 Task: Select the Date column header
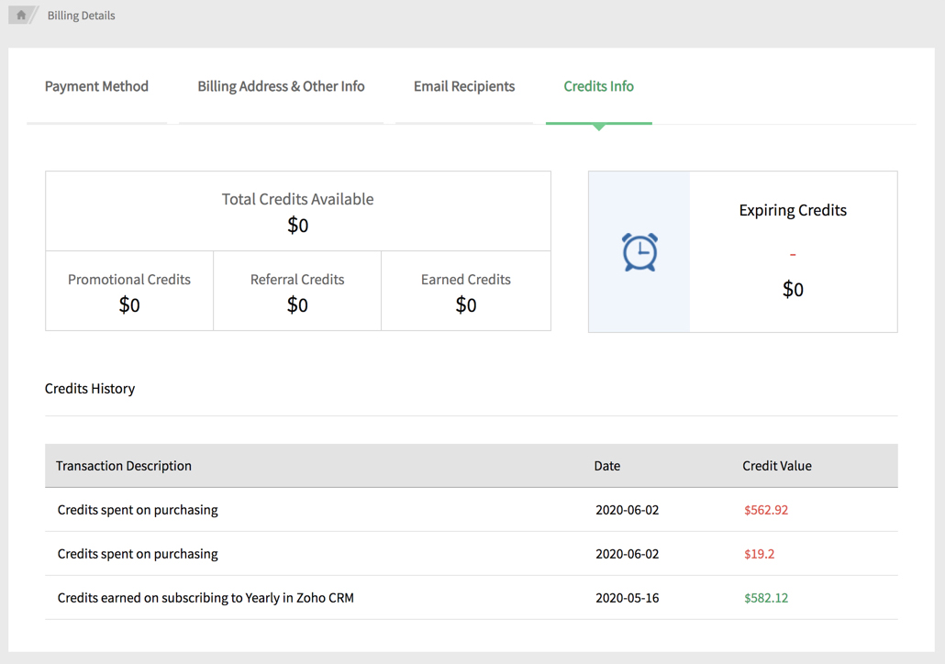point(606,465)
